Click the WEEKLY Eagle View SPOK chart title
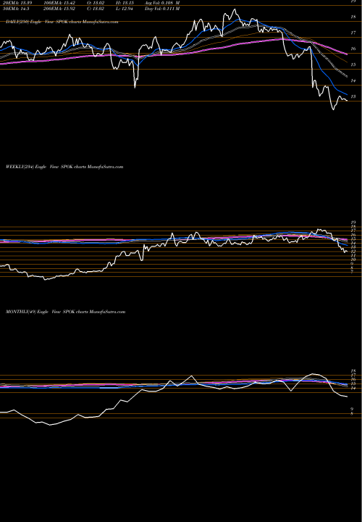Screen dimensions: 362x522 64,167
